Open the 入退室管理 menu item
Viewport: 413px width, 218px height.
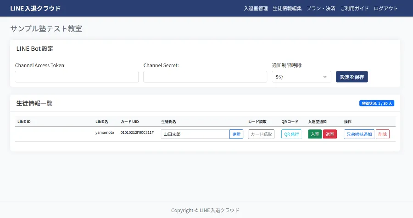256,8
